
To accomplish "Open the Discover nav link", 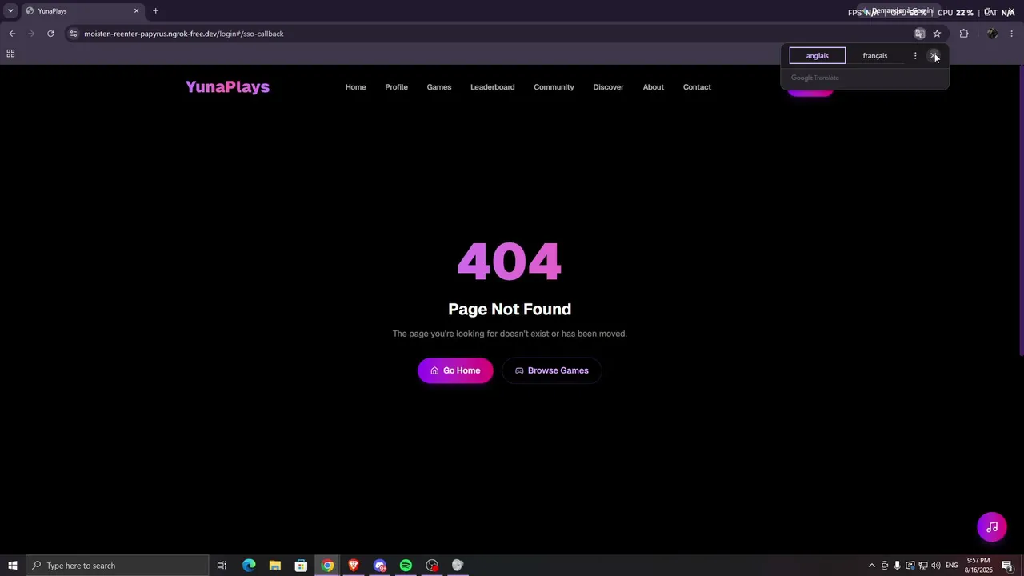I will coord(608,86).
